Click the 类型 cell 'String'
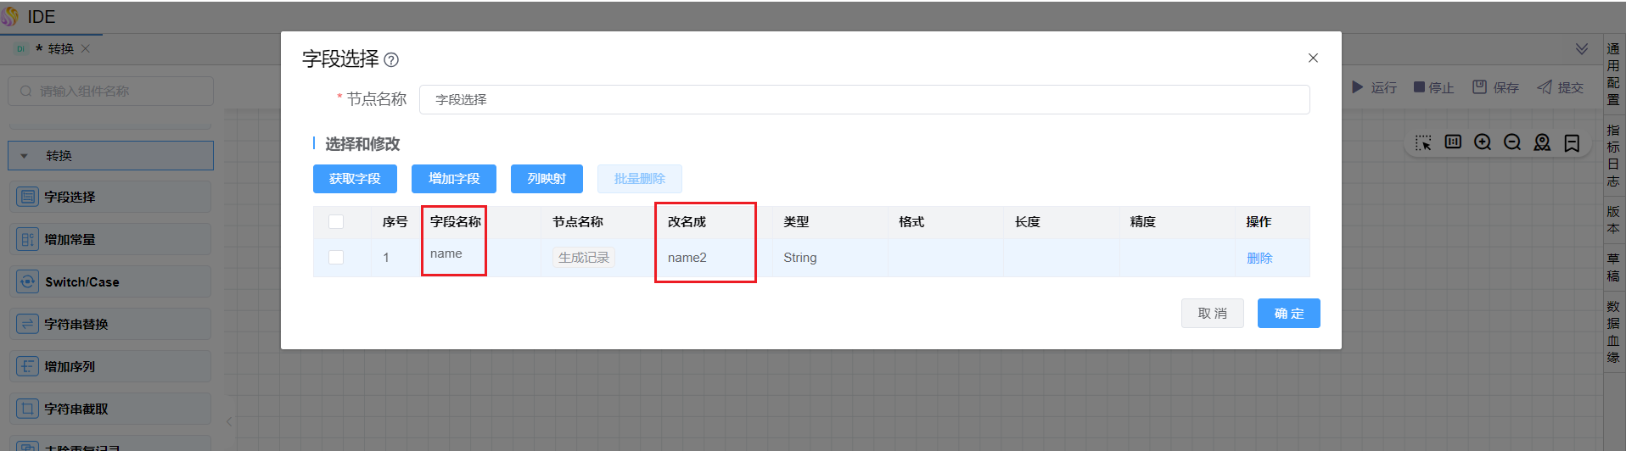1626x451 pixels. coord(800,258)
